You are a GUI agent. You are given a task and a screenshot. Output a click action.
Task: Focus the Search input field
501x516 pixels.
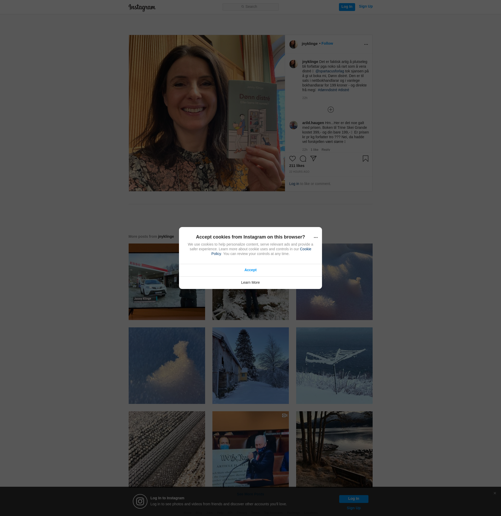[x=250, y=7]
